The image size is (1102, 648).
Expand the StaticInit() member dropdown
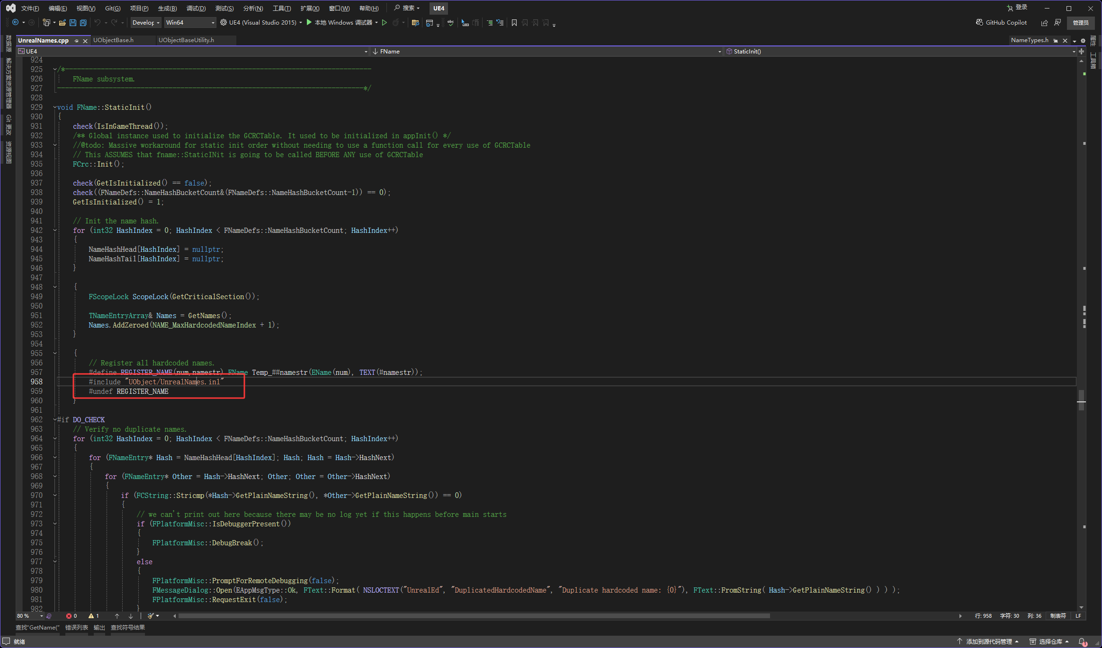click(x=1073, y=52)
